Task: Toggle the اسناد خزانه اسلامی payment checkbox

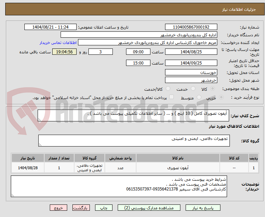Action: point(171,97)
